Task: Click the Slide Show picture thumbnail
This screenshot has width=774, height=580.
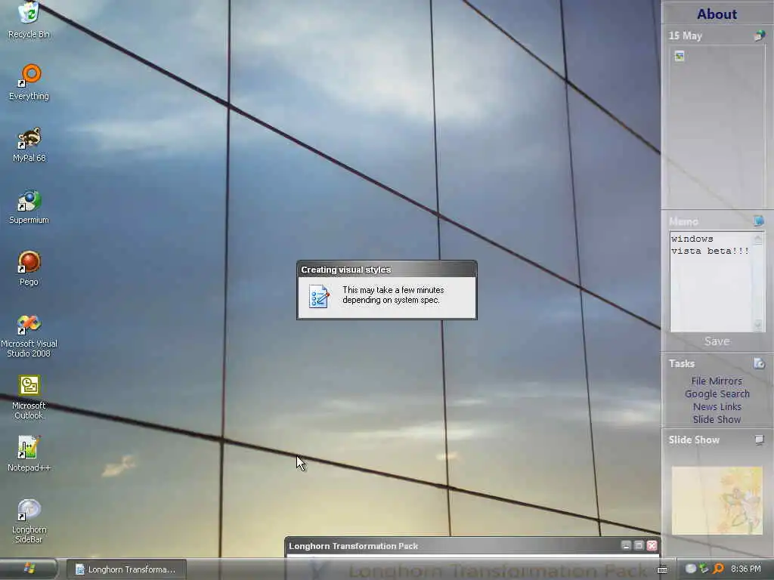Action: pyautogui.click(x=717, y=500)
